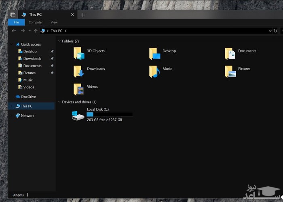Screen dimensions: 283x202
Task: Click the Local Disk storage usage bar
Action: tap(110, 115)
